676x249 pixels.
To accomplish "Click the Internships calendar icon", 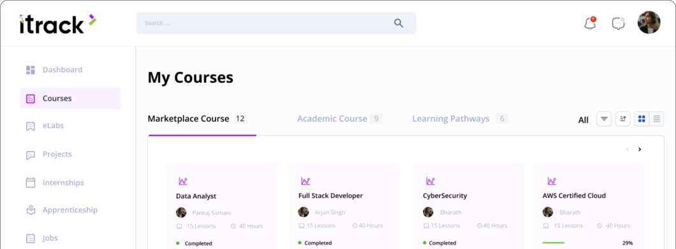I will point(30,183).
